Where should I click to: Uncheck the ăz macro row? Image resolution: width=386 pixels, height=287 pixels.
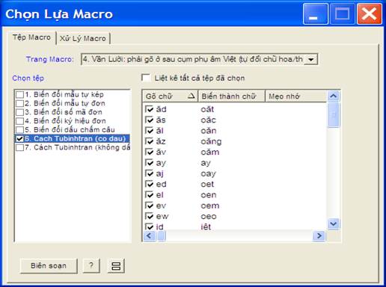149,141
